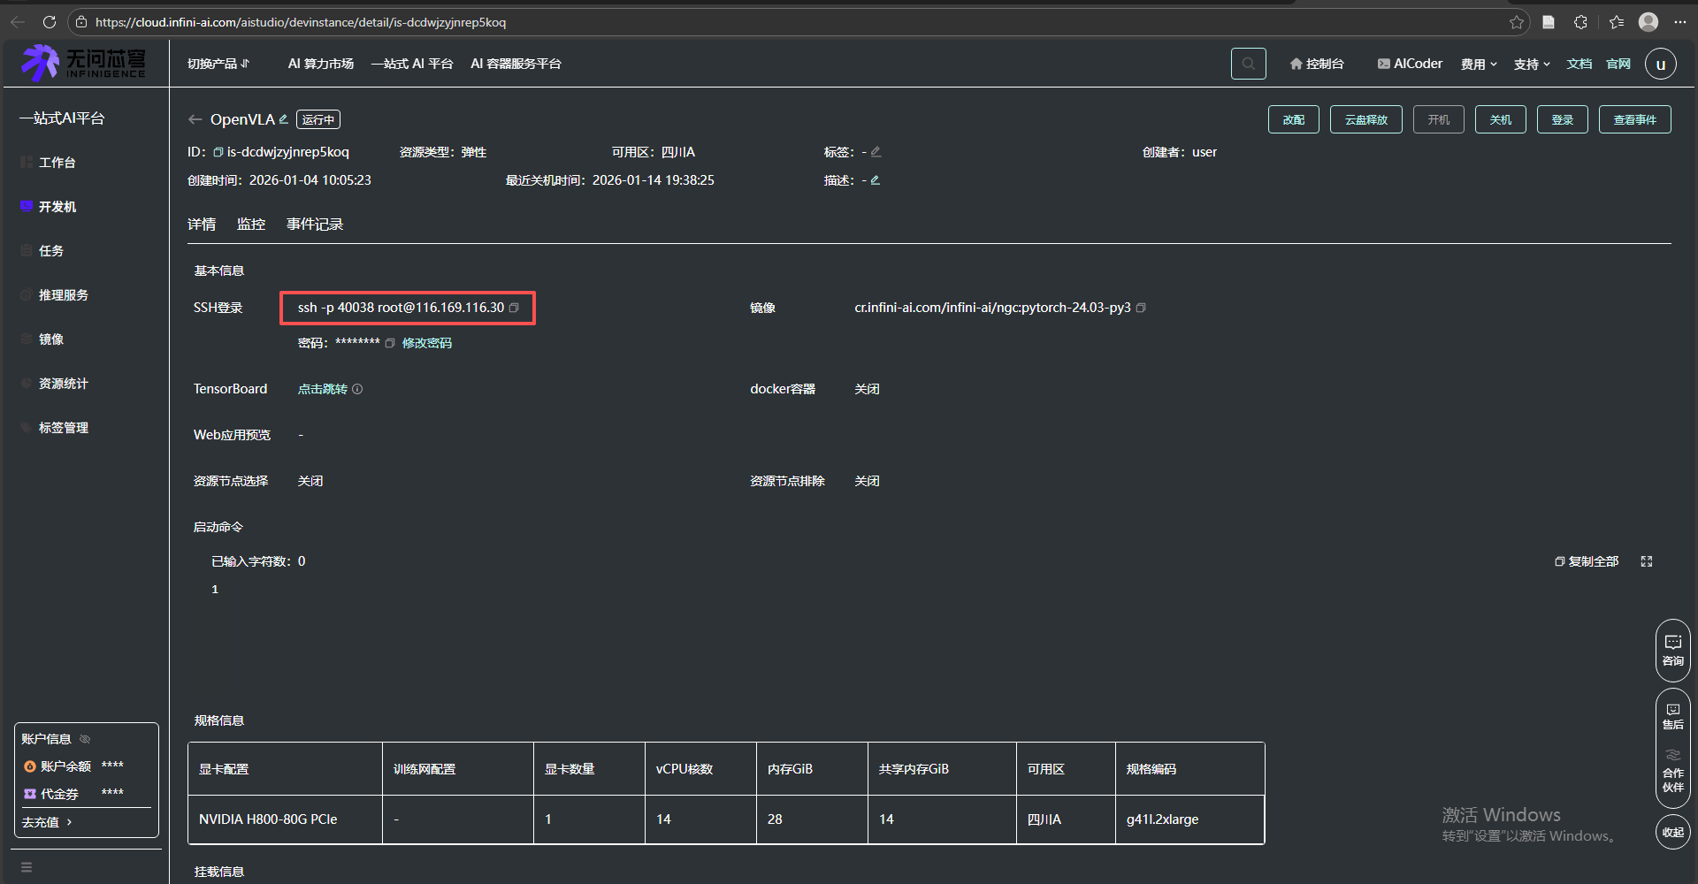This screenshot has width=1698, height=884.
Task: Copy the instance ID is-dcdwjzyjnrep5koq
Action: coord(218,152)
